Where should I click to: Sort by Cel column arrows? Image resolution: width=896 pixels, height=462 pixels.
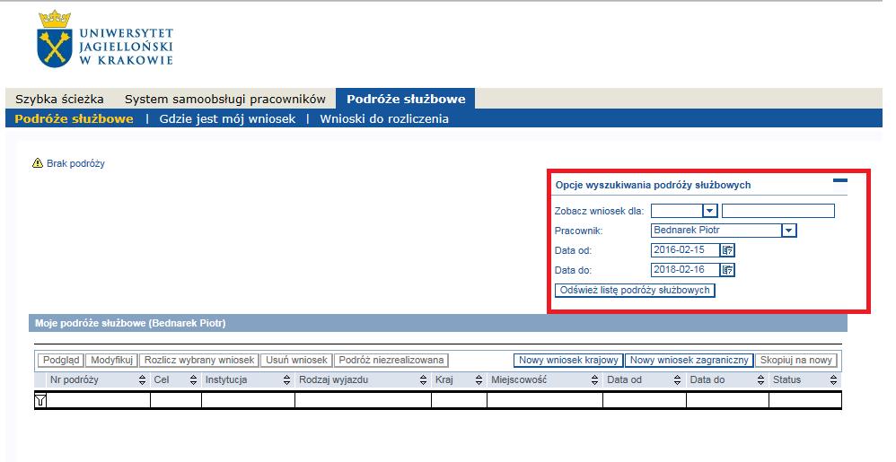pos(193,379)
